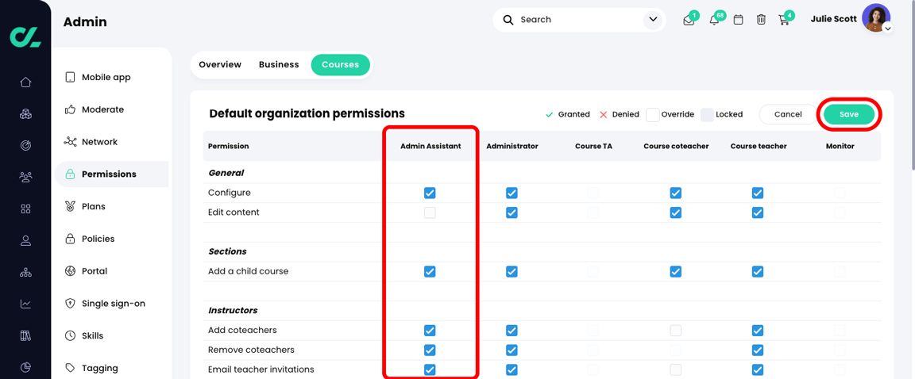This screenshot has height=379, width=915.
Task: Uncheck Add a child course for Course coteacher
Action: [x=676, y=271]
